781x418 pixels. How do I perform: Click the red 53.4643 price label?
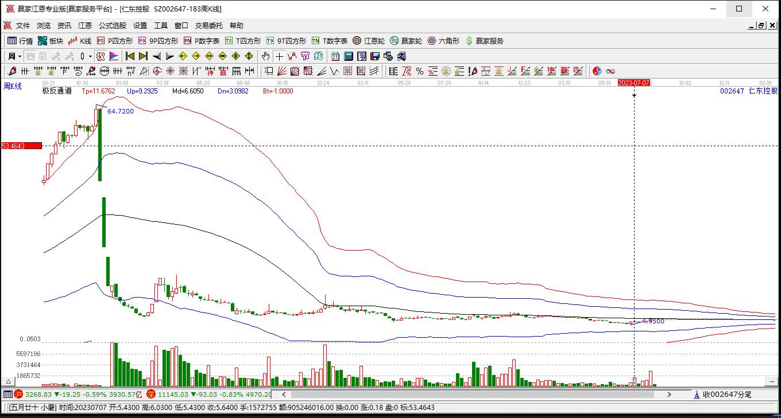click(21, 146)
